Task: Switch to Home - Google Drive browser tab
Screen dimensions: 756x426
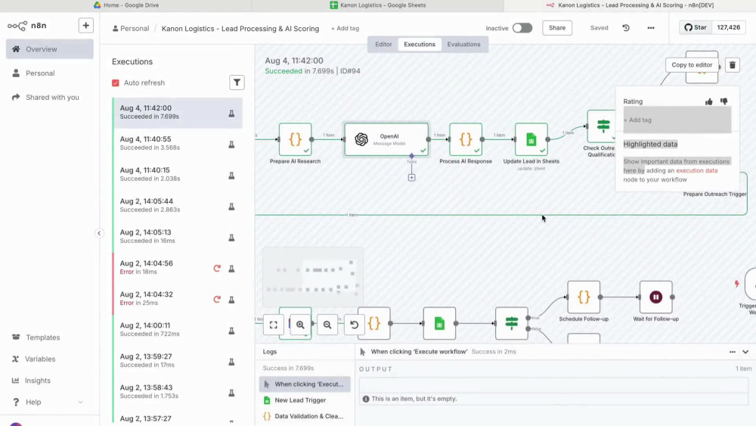Action: point(125,5)
